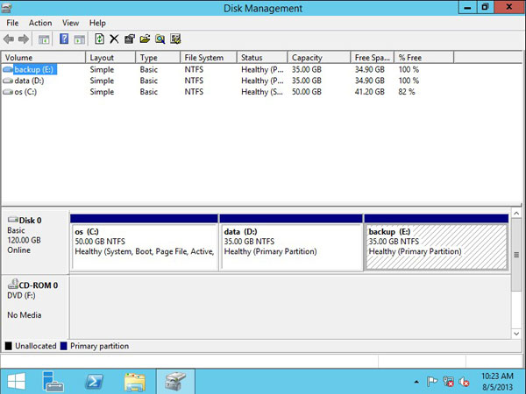The image size is (526, 394).
Task: Open the Action menu
Action: click(x=40, y=23)
